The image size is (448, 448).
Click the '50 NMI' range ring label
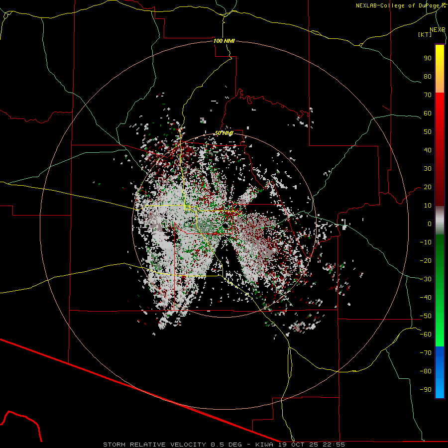click(x=224, y=133)
